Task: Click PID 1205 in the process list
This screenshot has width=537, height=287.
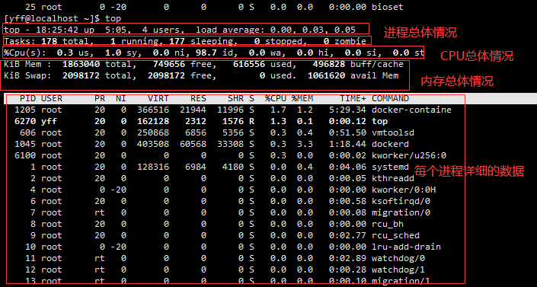Action: click(25, 110)
